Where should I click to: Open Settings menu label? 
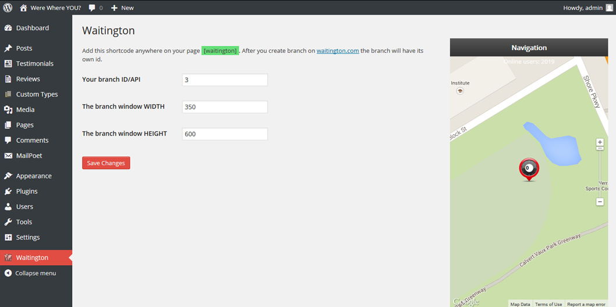click(x=28, y=237)
